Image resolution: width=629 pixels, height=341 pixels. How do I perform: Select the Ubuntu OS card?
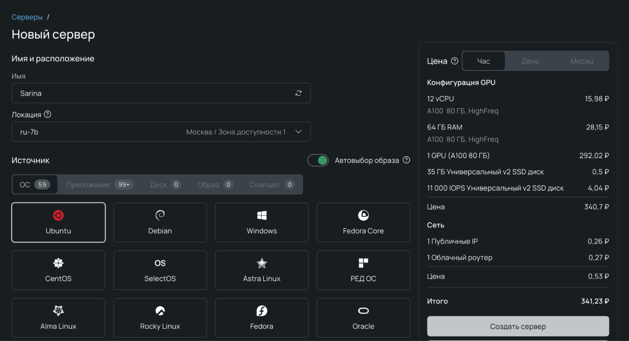[x=59, y=222]
